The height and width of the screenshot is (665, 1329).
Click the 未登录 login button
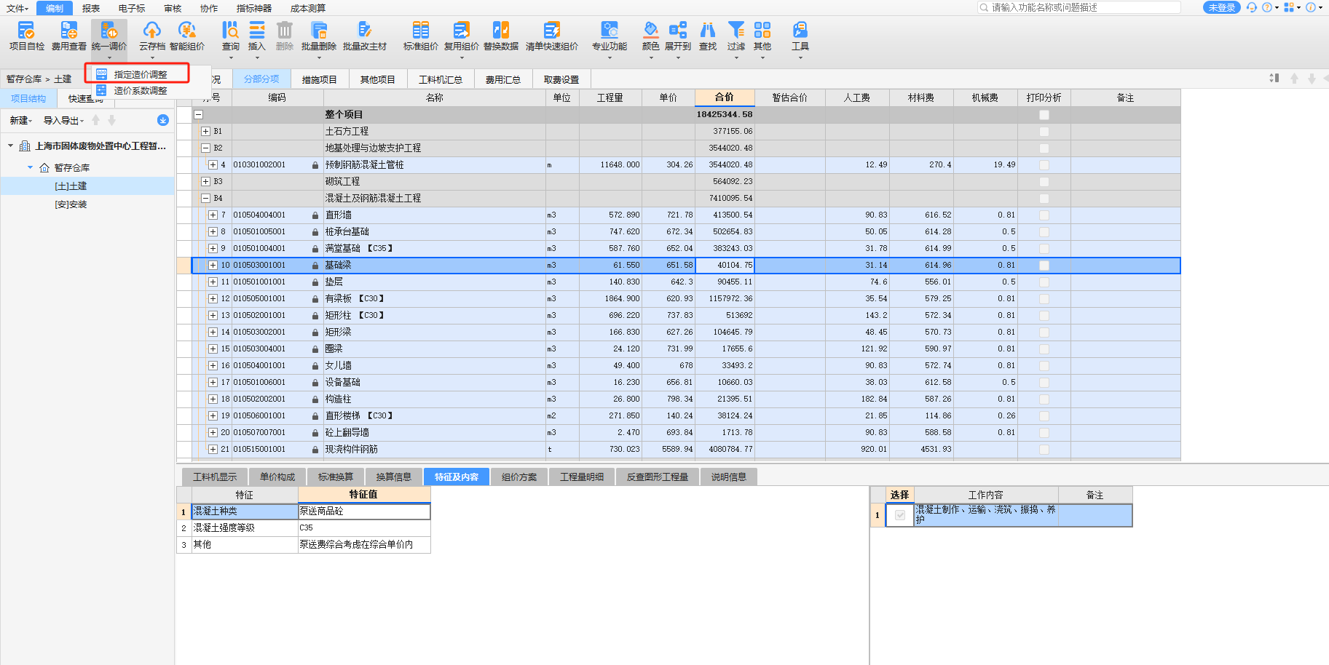coord(1221,7)
